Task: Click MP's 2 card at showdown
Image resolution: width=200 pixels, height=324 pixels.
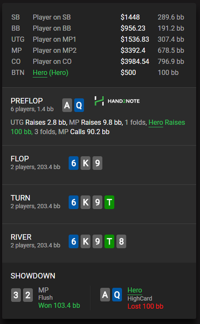Action: tap(28, 295)
